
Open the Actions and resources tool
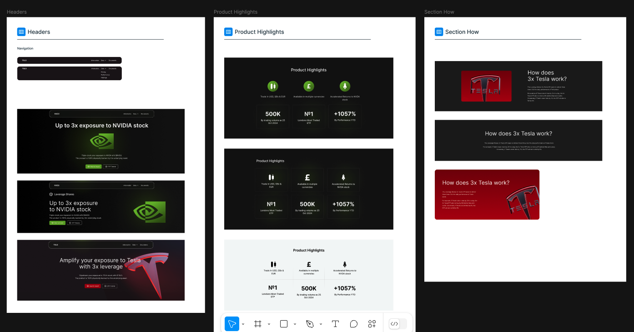coord(372,324)
